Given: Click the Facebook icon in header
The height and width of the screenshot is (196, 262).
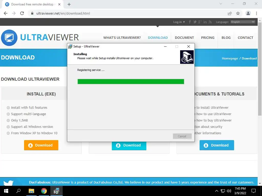Looking at the screenshot, I should [x=190, y=22].
